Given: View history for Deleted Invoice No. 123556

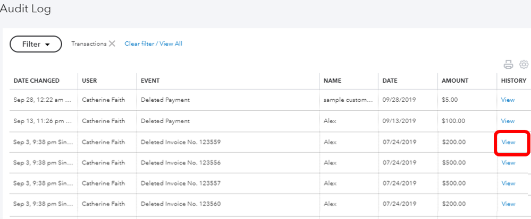Looking at the screenshot, I should [x=508, y=163].
